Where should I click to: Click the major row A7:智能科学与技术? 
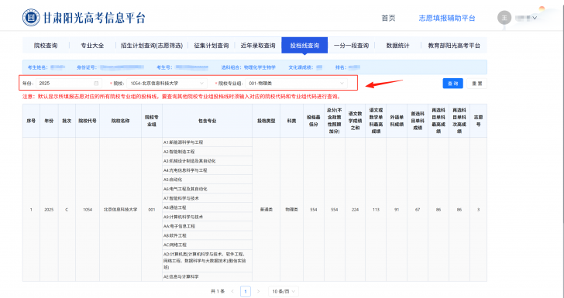coord(207,198)
